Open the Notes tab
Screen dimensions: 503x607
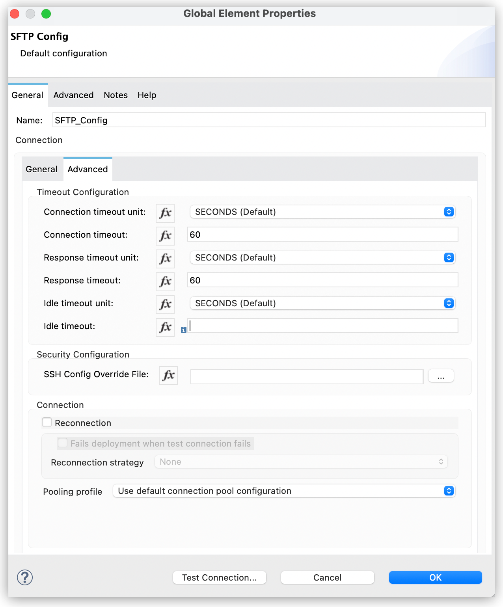coord(116,95)
